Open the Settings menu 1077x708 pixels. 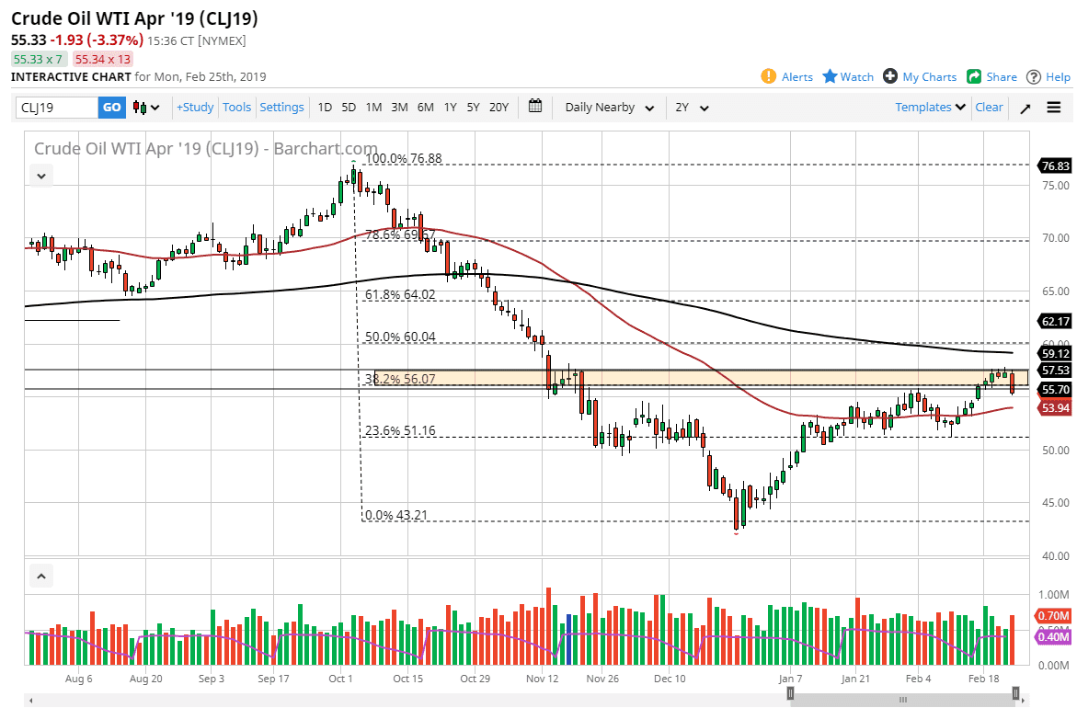(x=281, y=108)
